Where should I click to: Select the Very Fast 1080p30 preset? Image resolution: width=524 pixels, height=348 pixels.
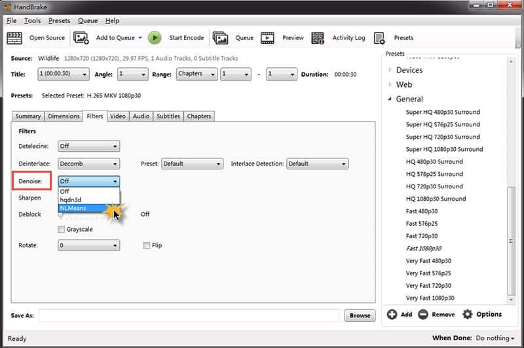click(430, 298)
